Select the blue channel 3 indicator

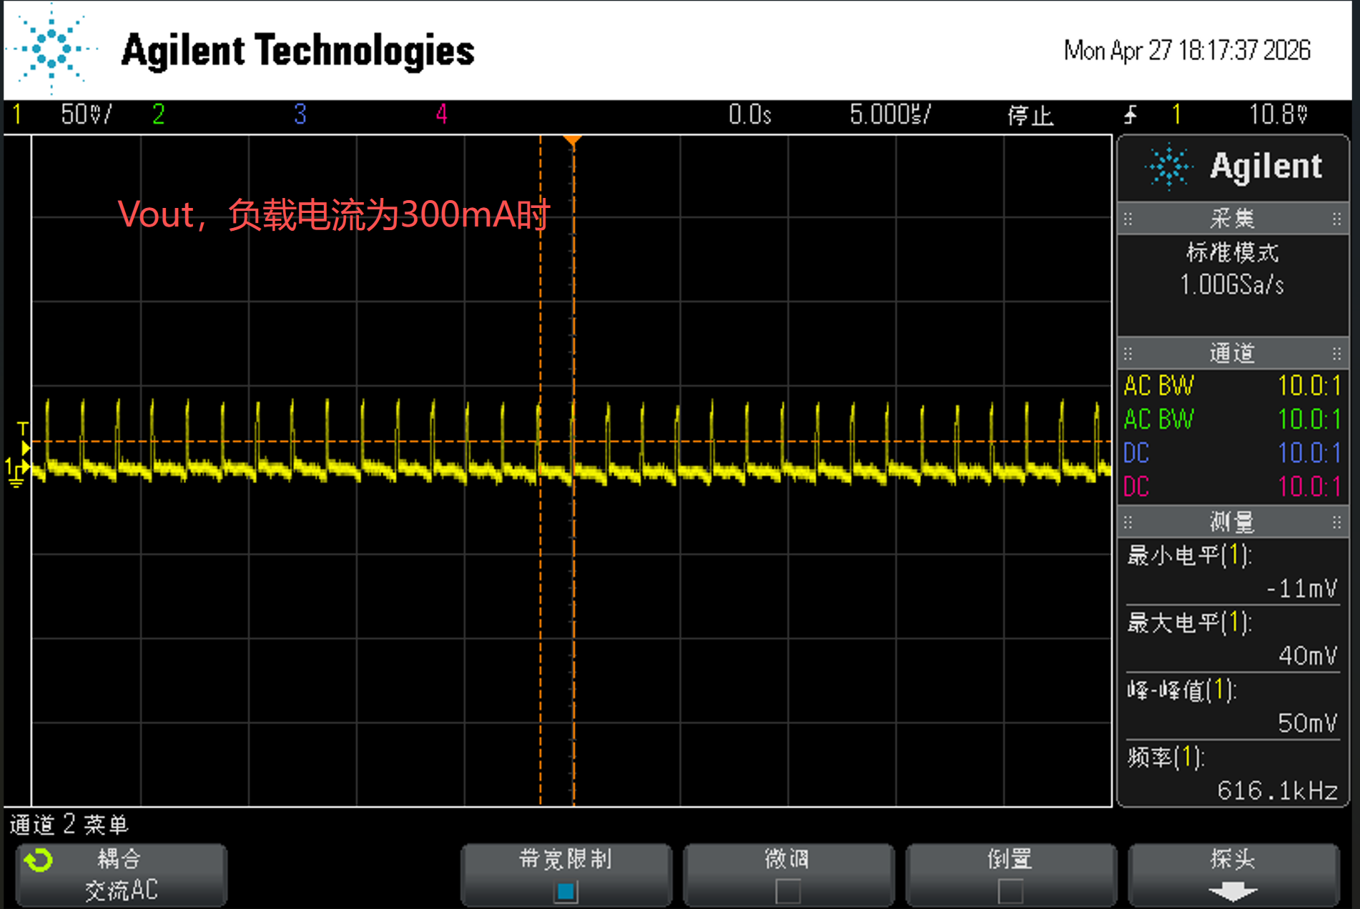click(300, 114)
